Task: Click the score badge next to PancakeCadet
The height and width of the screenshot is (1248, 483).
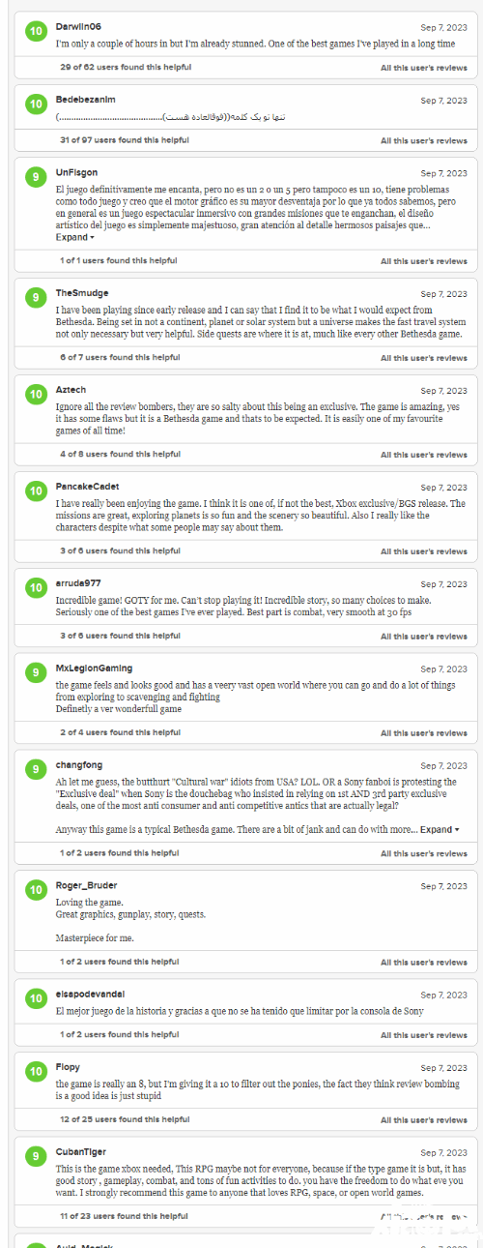Action: click(36, 491)
